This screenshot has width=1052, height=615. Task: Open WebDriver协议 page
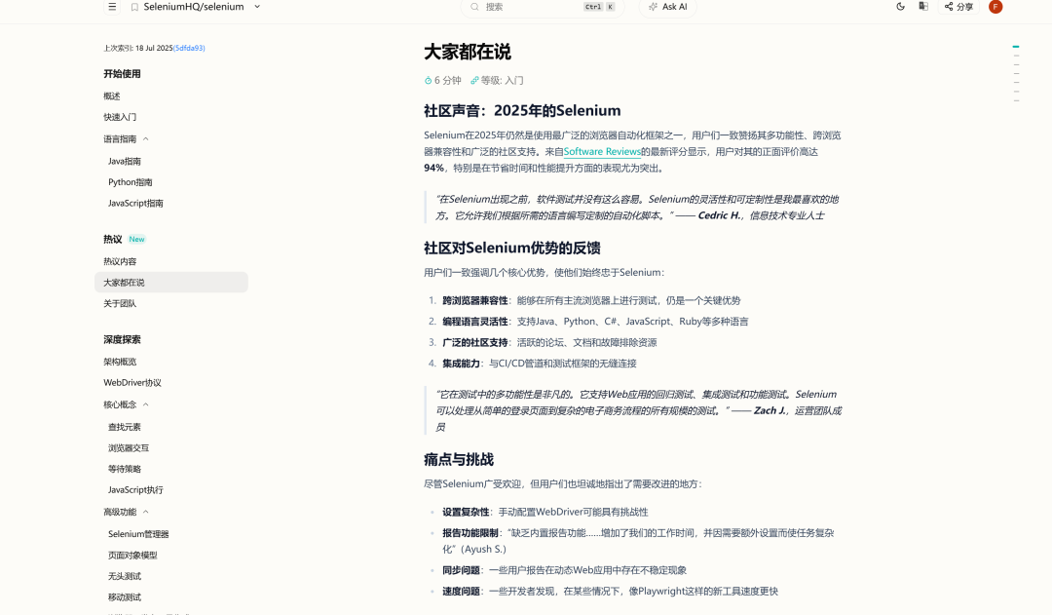pyautogui.click(x=132, y=383)
